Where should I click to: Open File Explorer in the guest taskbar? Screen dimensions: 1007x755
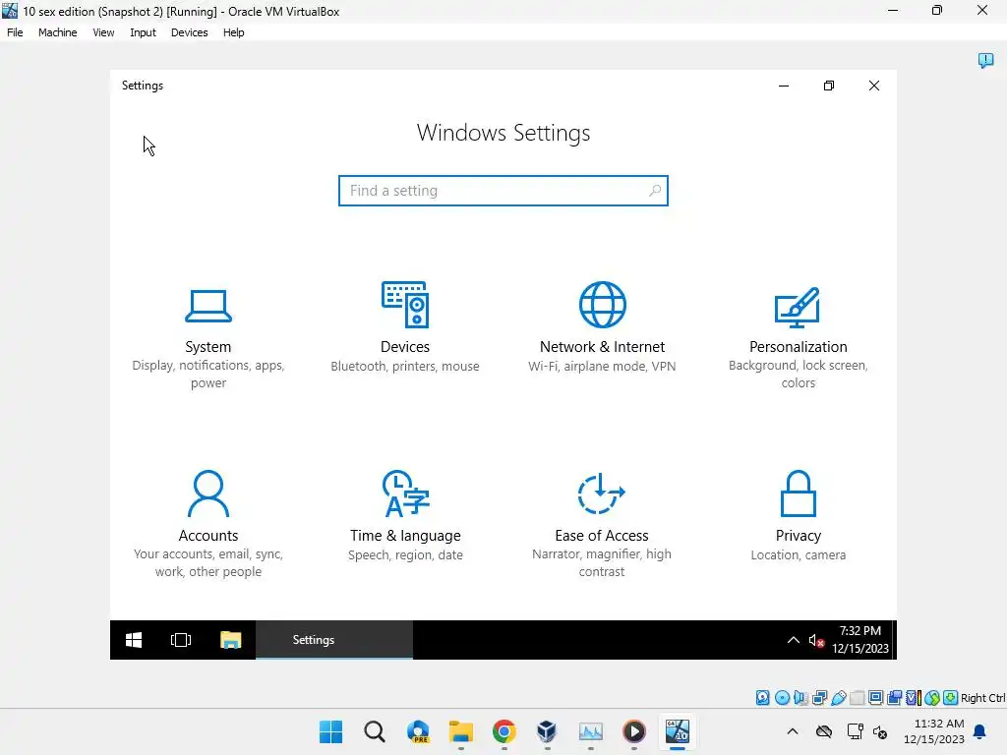pyautogui.click(x=230, y=640)
